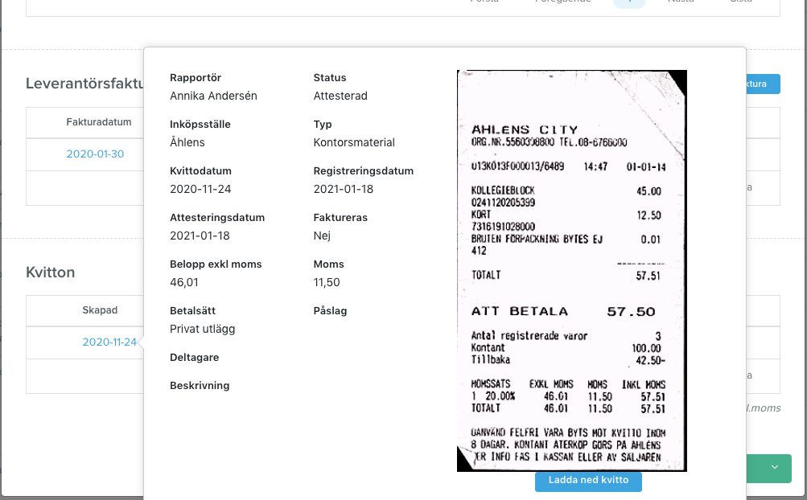Click the Kvittodatum value 2020-11-24
The width and height of the screenshot is (807, 500).
[x=200, y=189]
